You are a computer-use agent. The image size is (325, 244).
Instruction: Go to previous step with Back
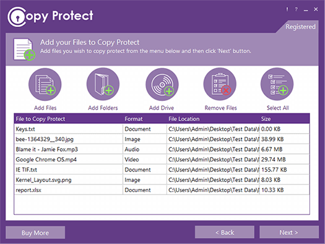click(225, 232)
